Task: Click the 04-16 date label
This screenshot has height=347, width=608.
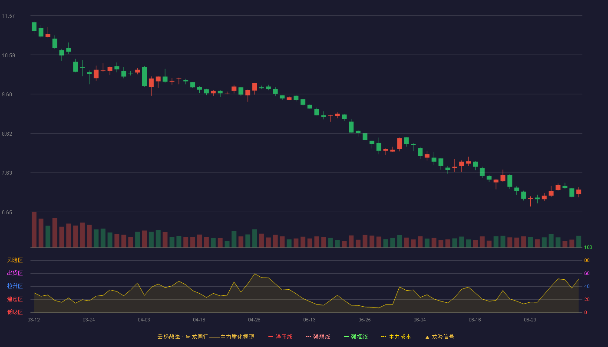Action: [199, 320]
